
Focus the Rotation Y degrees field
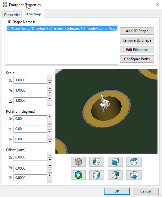(30, 129)
